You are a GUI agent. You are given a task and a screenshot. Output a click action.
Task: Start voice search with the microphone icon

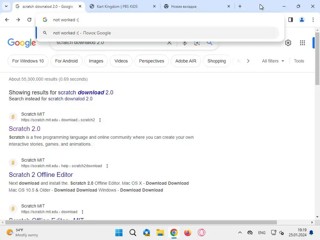coord(185,43)
